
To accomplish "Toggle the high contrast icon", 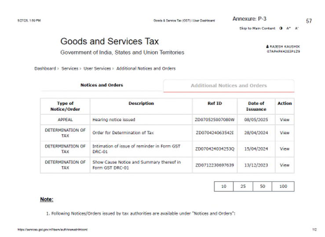I will coord(281,28).
